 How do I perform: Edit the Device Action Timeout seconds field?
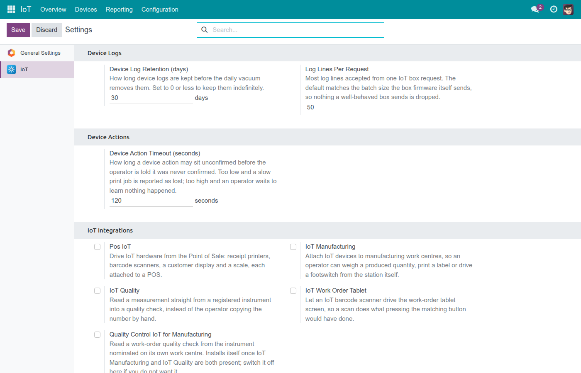click(x=151, y=201)
